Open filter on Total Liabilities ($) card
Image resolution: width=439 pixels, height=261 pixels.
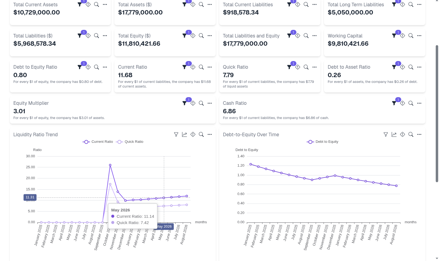(x=80, y=36)
